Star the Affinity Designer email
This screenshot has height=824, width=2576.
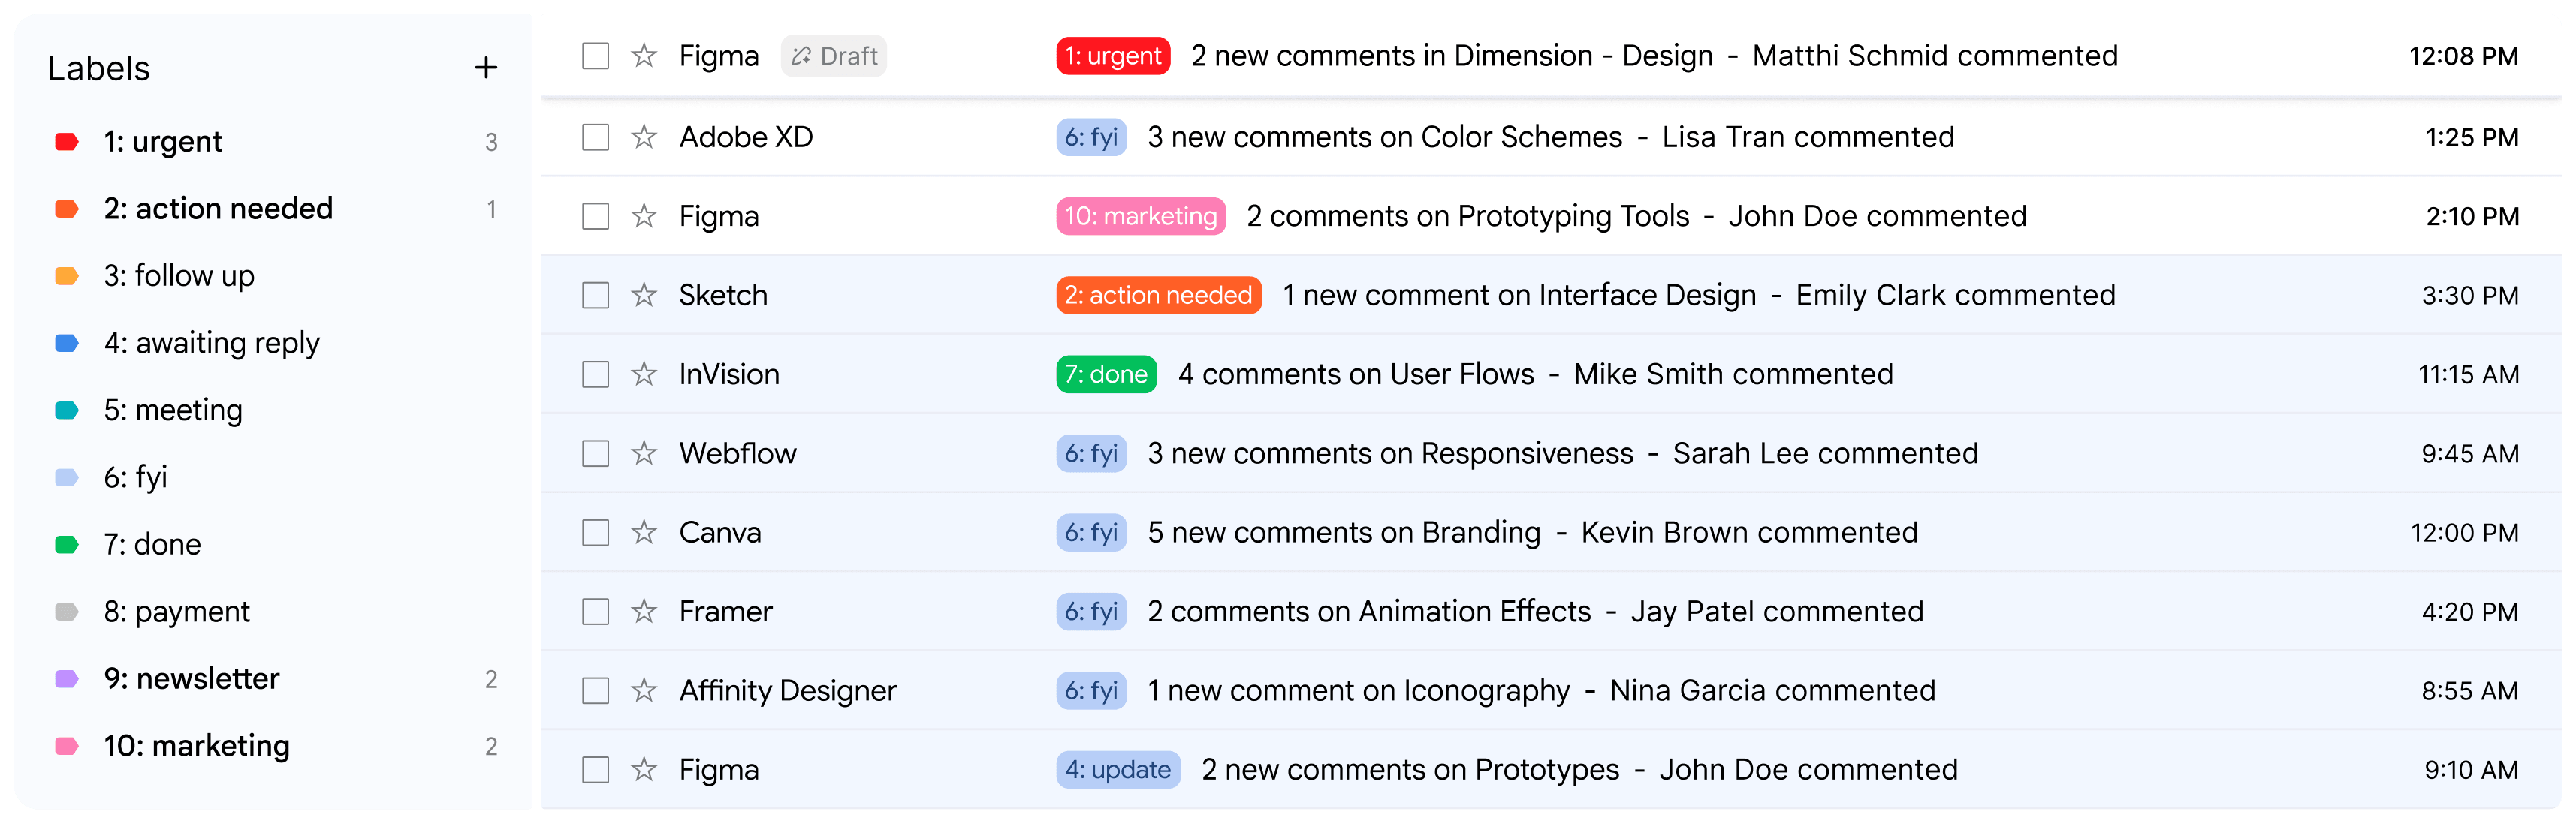643,690
